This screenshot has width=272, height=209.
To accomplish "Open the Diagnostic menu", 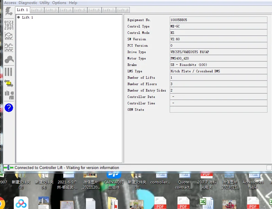I will [28, 3].
